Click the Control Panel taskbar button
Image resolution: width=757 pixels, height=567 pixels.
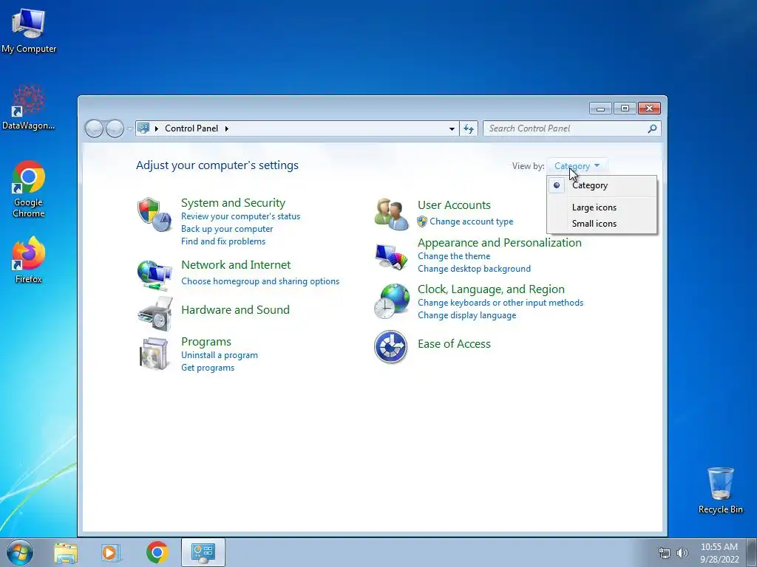203,552
